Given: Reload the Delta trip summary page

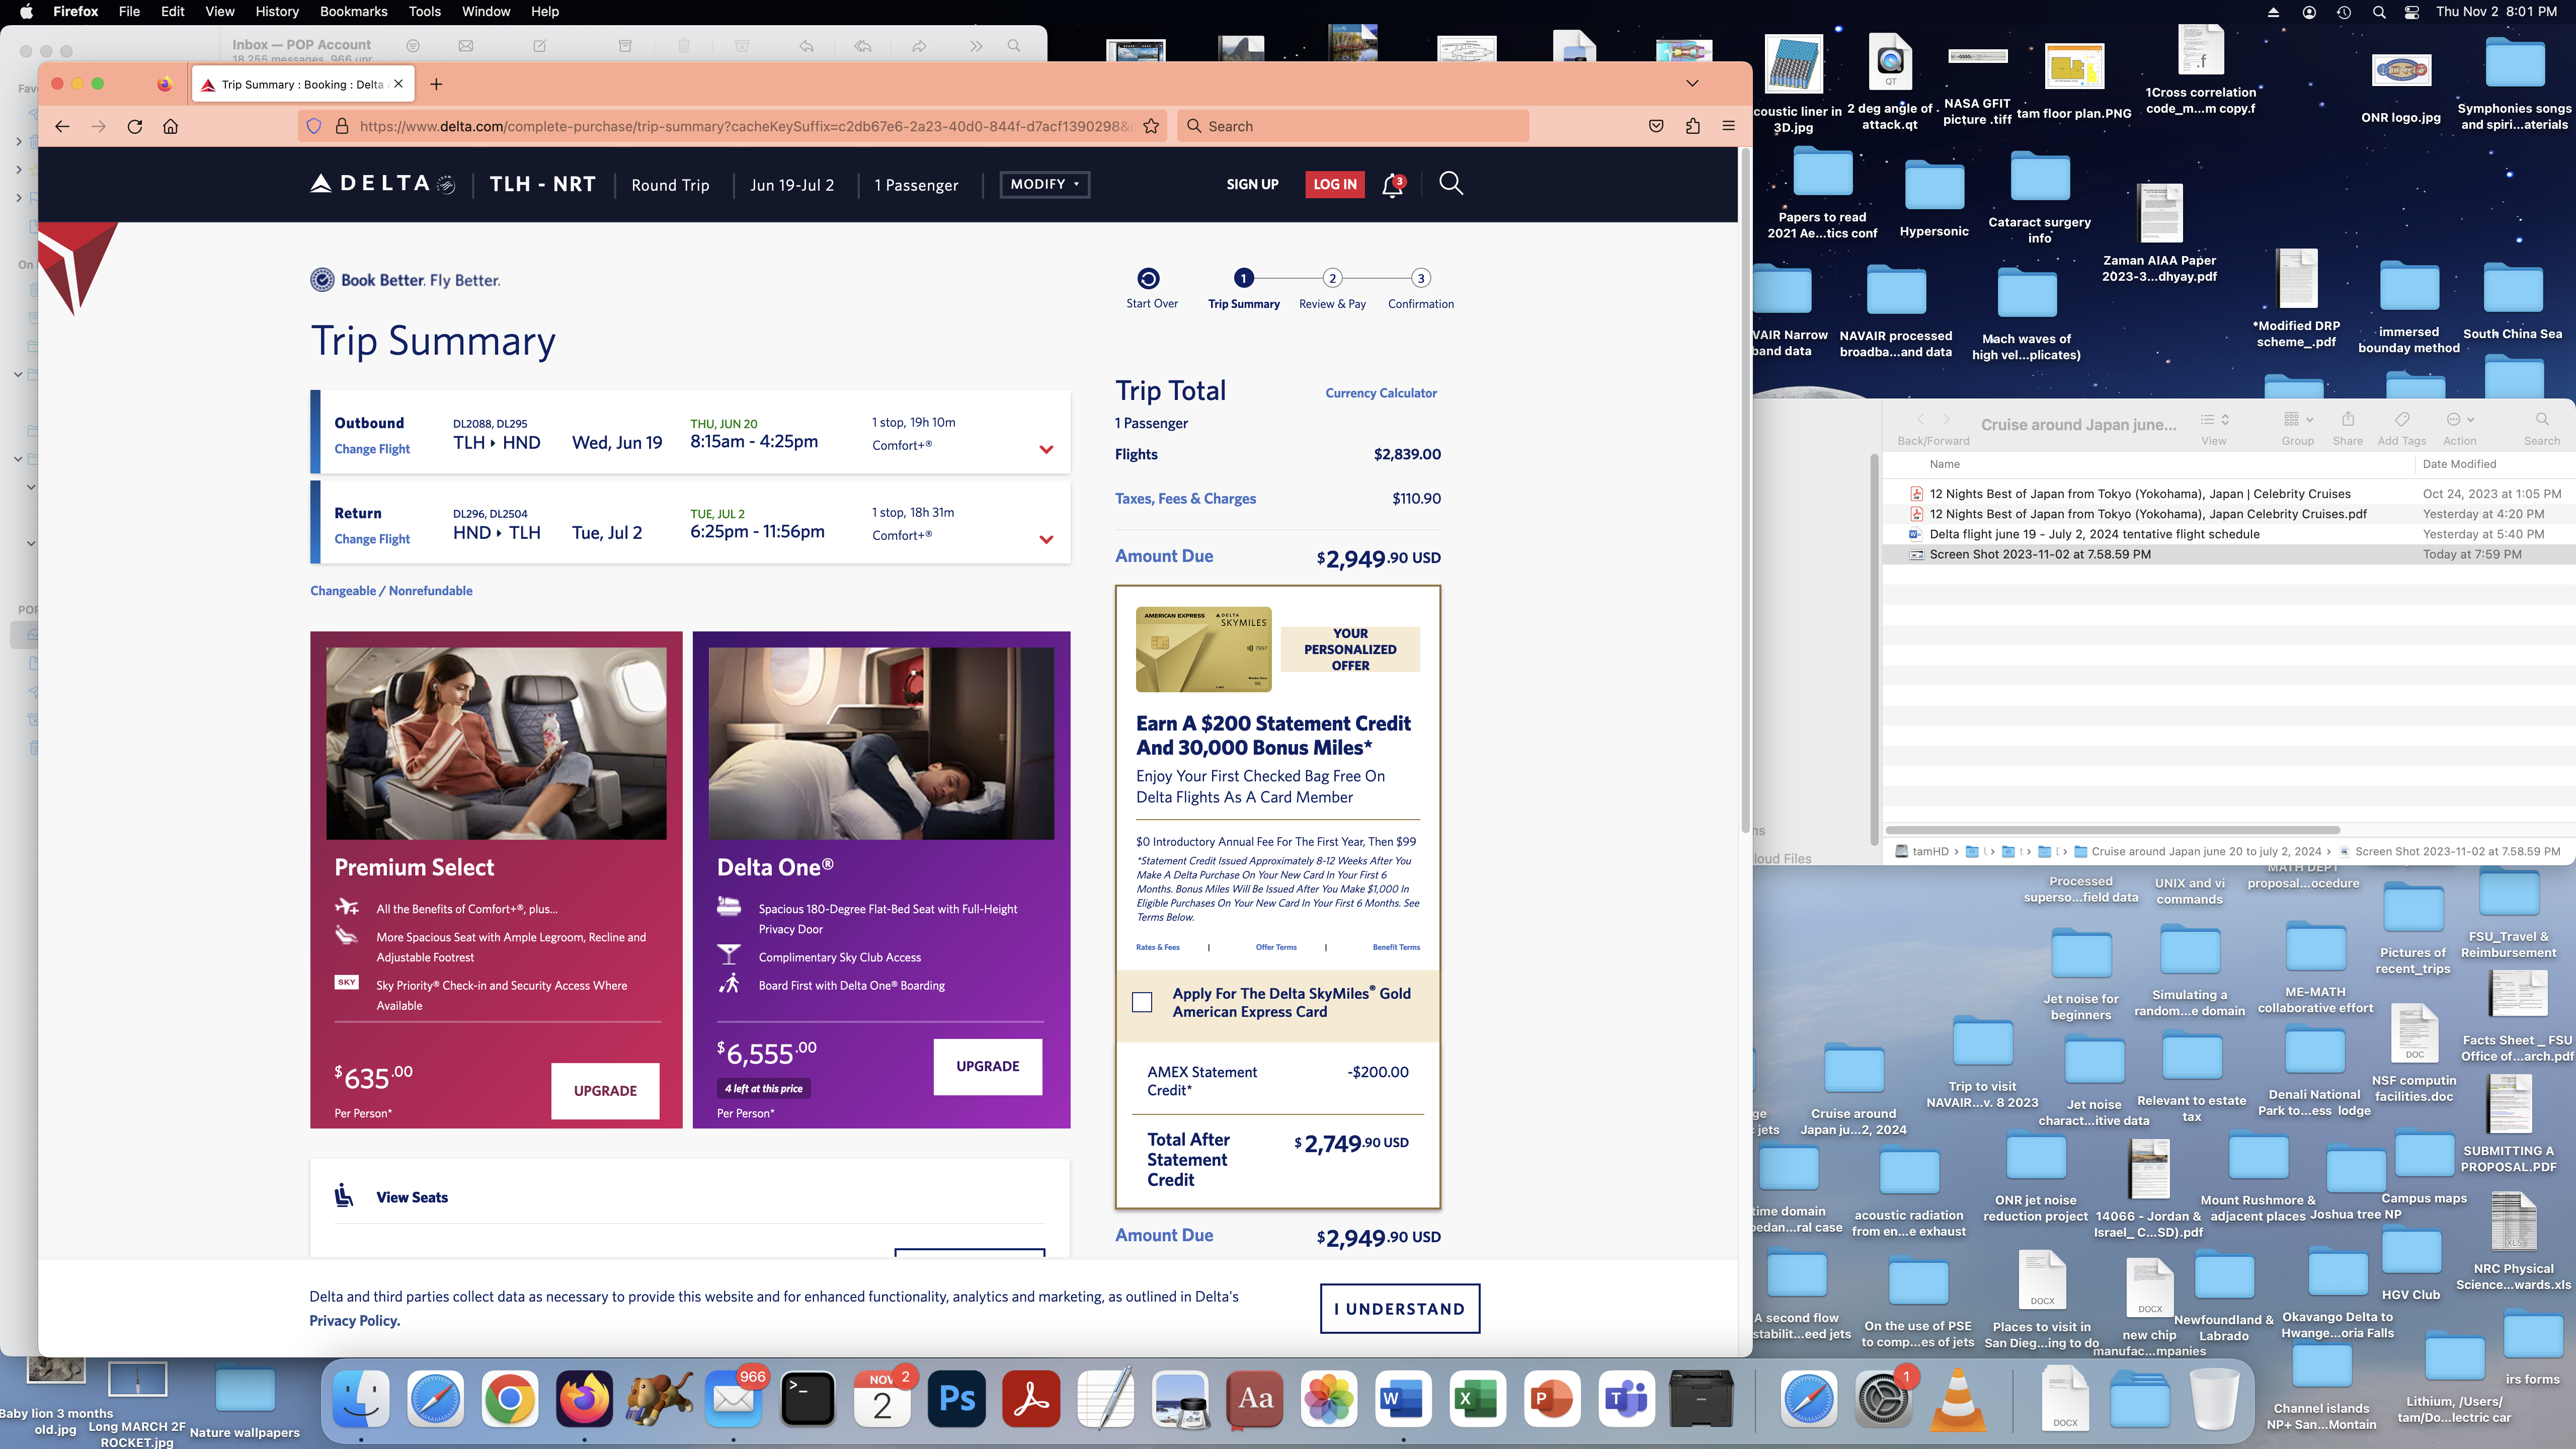Looking at the screenshot, I should pos(135,126).
